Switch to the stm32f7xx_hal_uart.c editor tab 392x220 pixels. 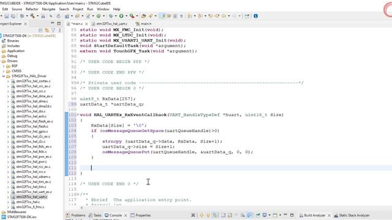click(110, 24)
